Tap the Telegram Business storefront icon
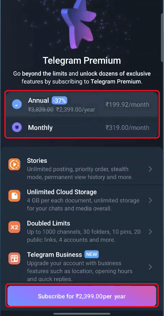This screenshot has height=316, width=164. point(14,259)
